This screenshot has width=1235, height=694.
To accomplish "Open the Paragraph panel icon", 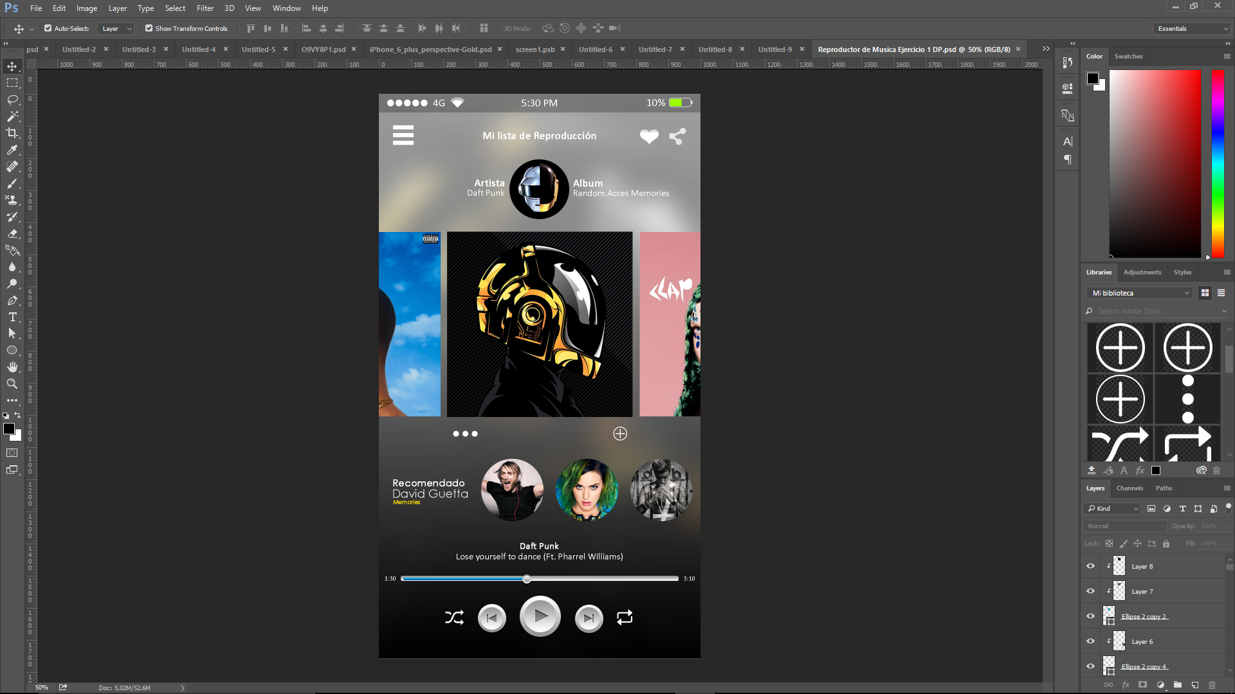I will pyautogui.click(x=1068, y=159).
